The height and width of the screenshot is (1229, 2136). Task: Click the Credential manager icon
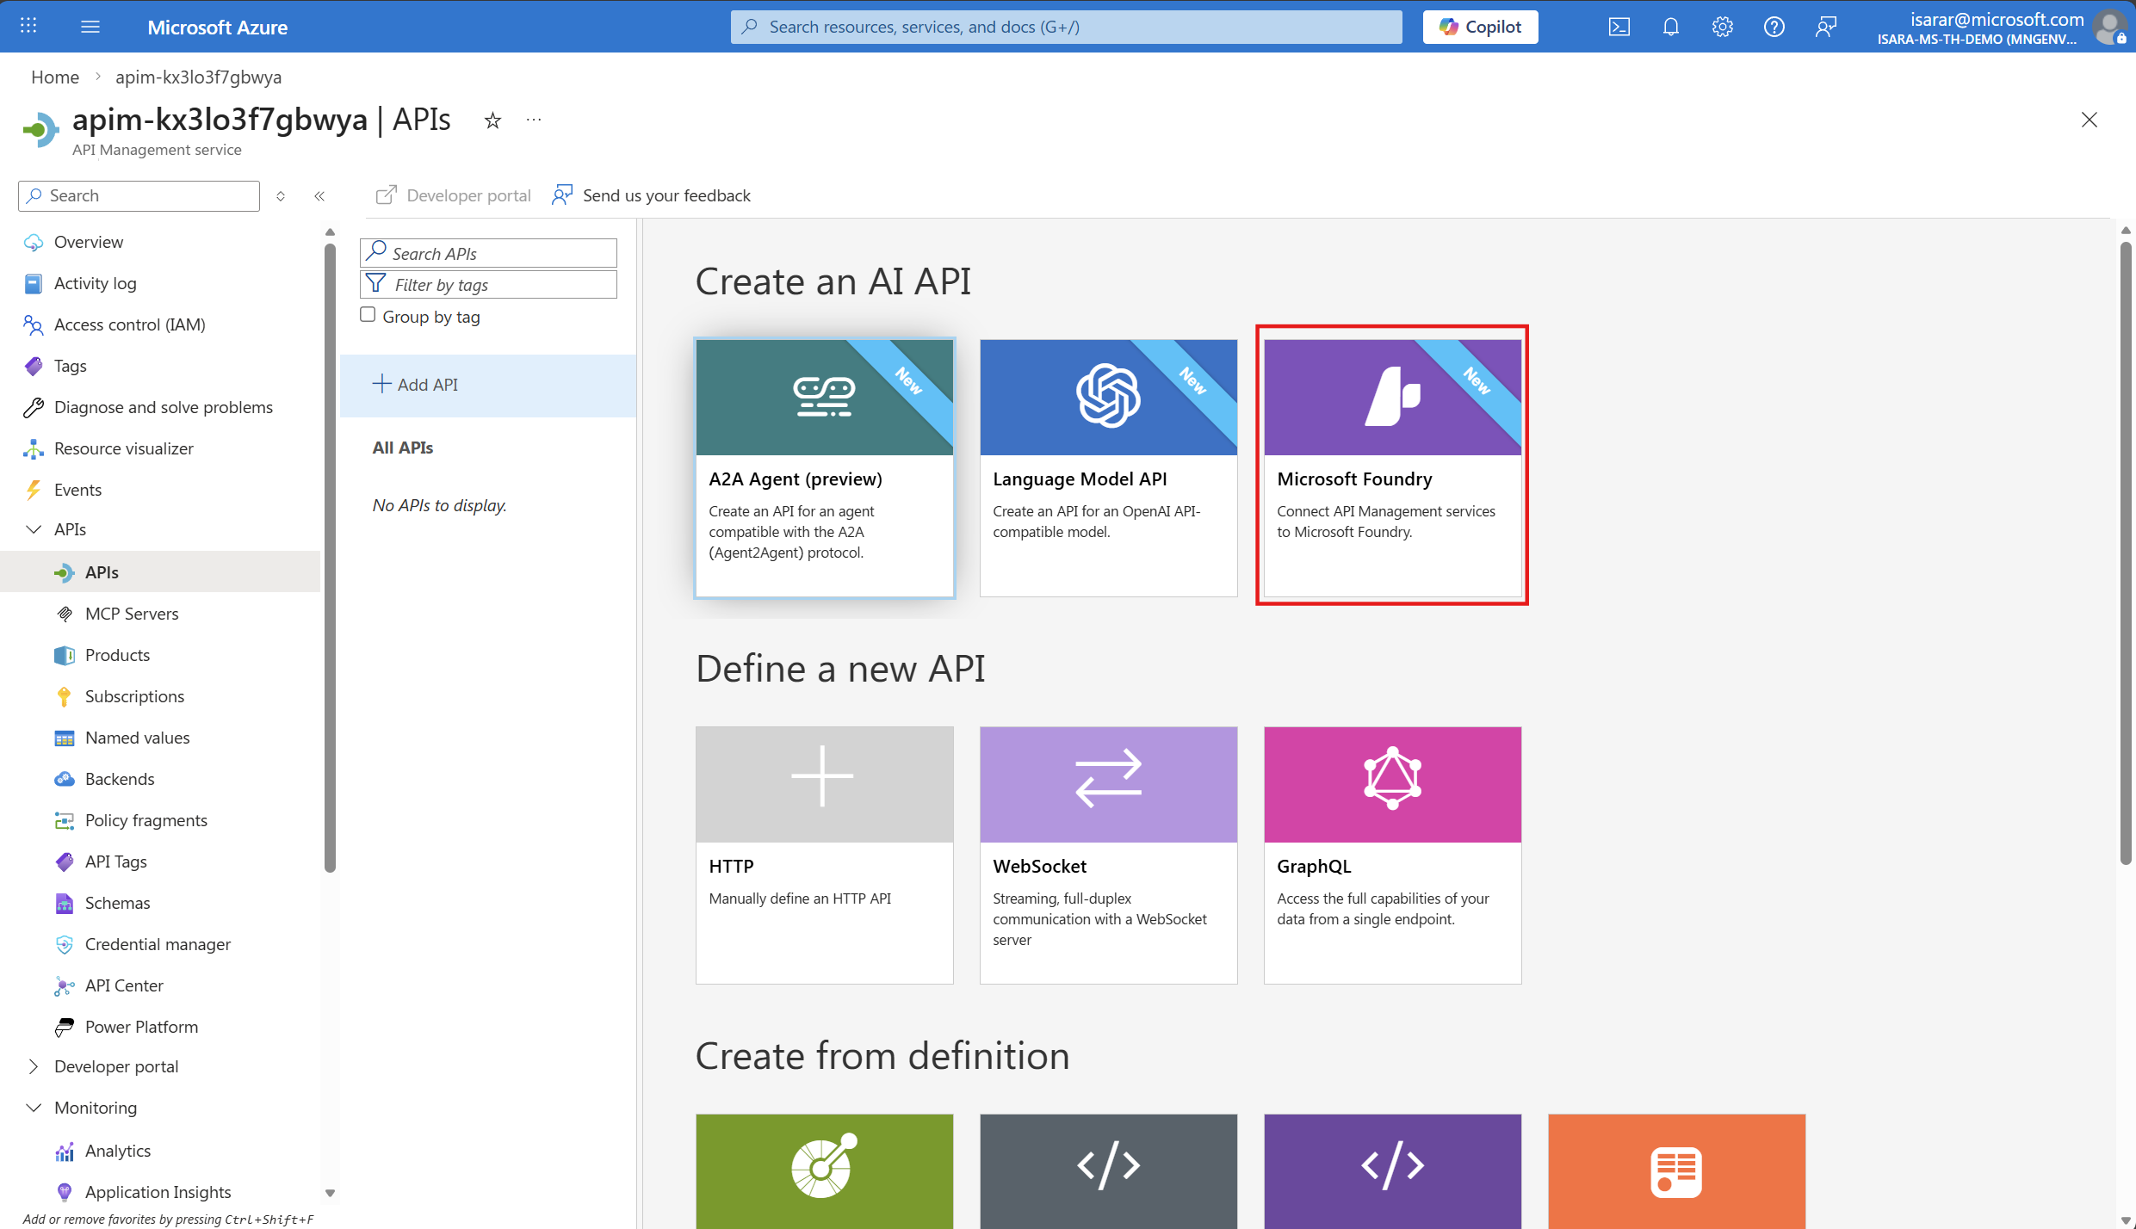tap(65, 944)
